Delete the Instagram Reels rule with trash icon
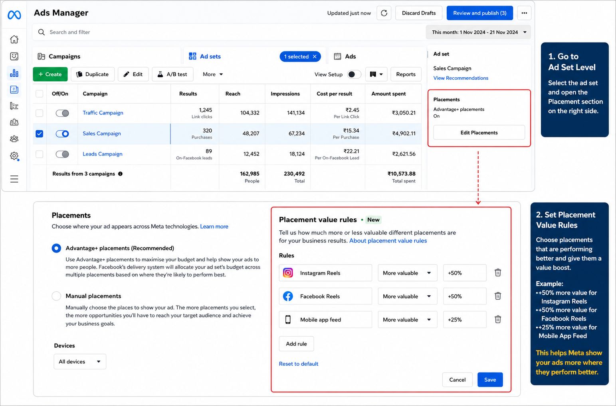The image size is (616, 406). point(498,273)
